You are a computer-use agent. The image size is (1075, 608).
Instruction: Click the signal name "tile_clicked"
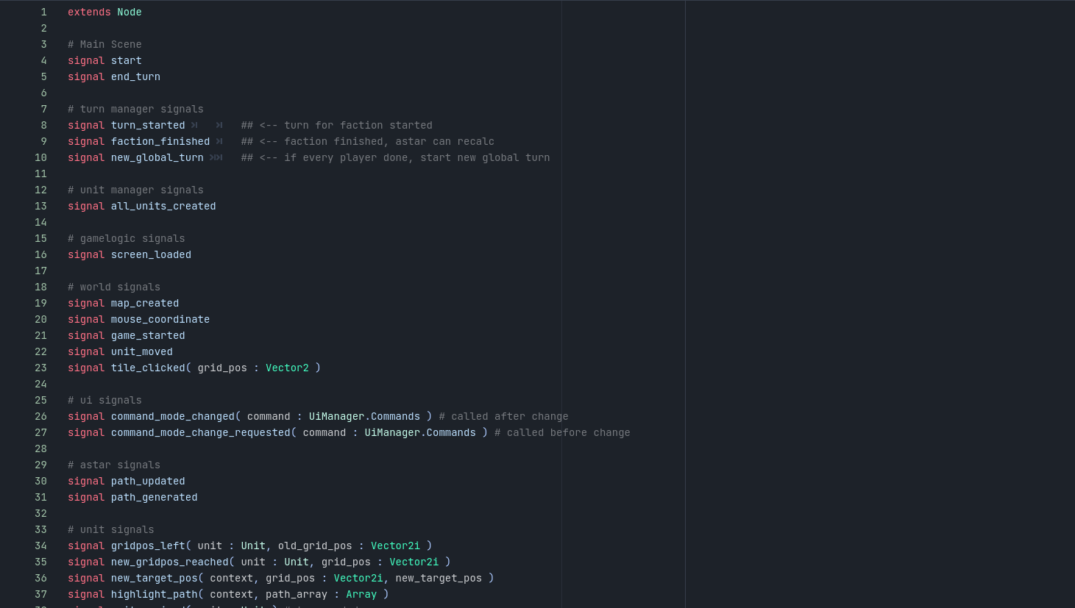coord(148,368)
